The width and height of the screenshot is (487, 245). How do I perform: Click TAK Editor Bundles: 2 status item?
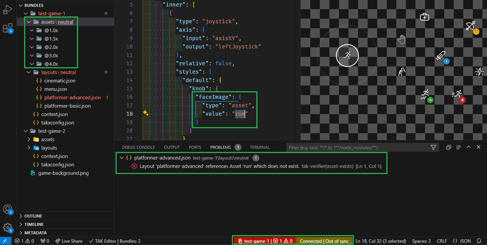[114, 241]
